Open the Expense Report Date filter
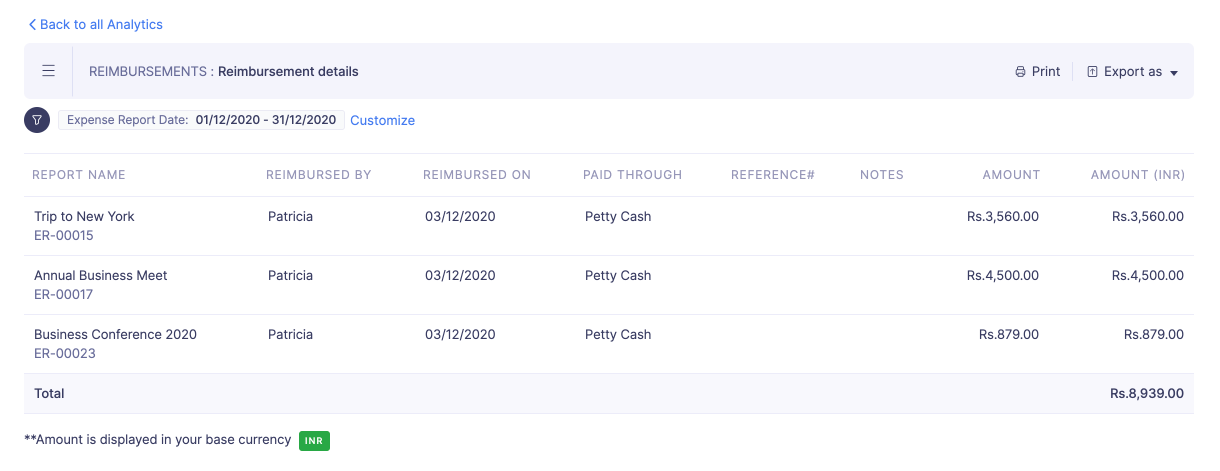Image resolution: width=1220 pixels, height=471 pixels. point(201,120)
